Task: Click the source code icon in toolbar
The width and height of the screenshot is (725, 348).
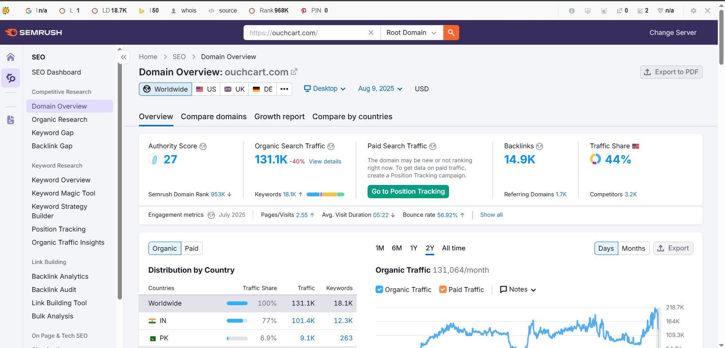Action: point(211,10)
